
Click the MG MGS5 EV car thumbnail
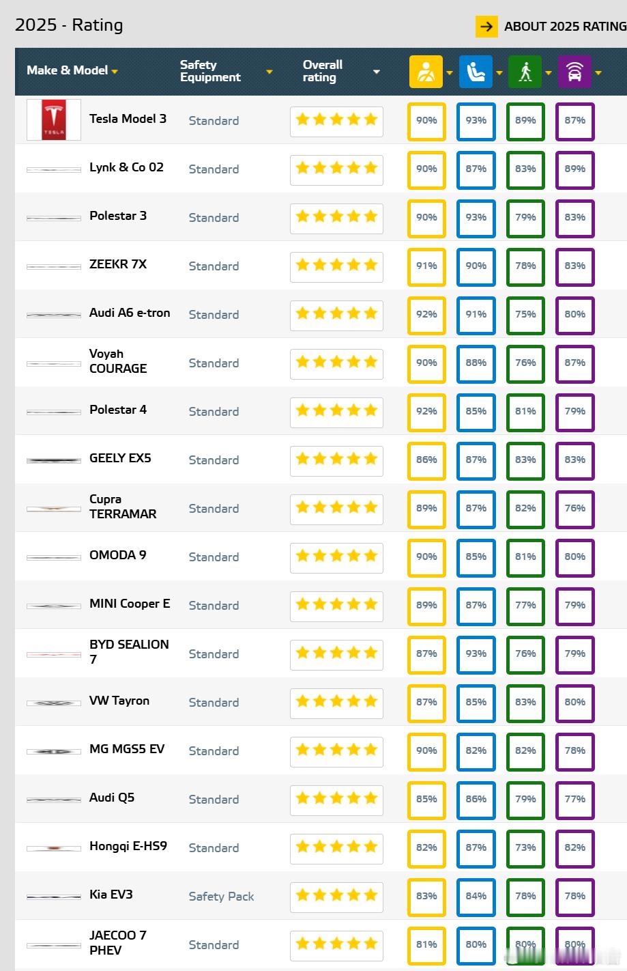(54, 751)
